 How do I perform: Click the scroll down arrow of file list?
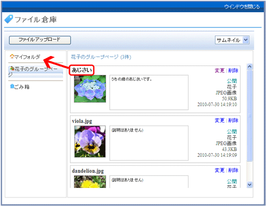point(250,184)
